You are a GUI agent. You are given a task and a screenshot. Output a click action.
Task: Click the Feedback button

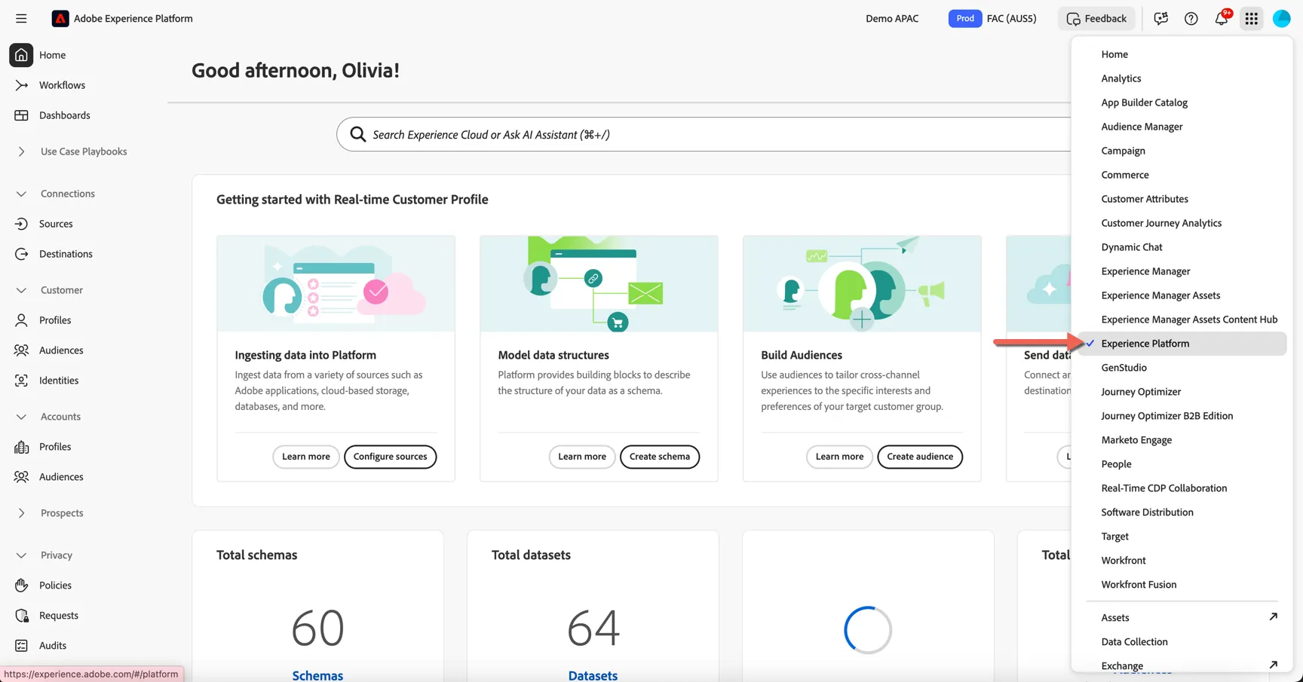[x=1096, y=19]
